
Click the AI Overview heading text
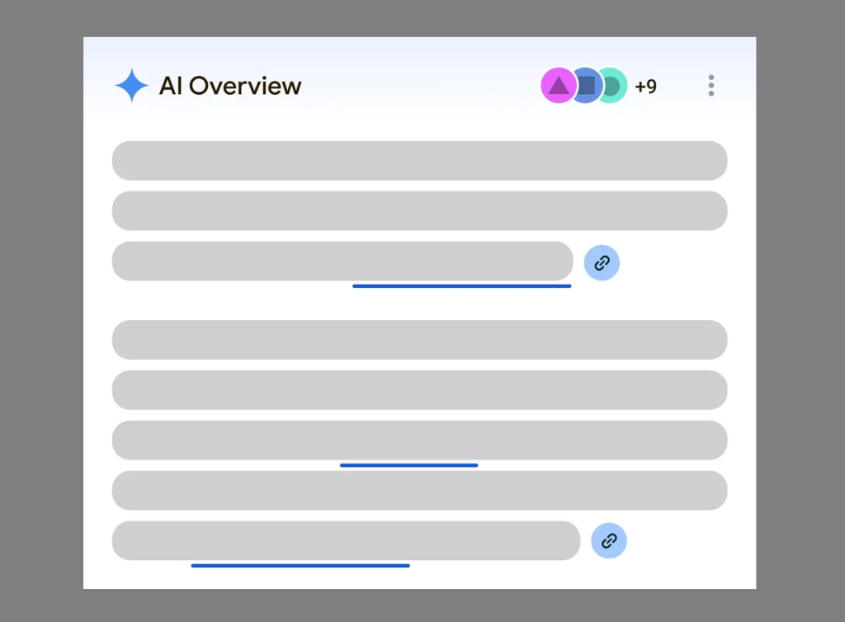click(230, 86)
